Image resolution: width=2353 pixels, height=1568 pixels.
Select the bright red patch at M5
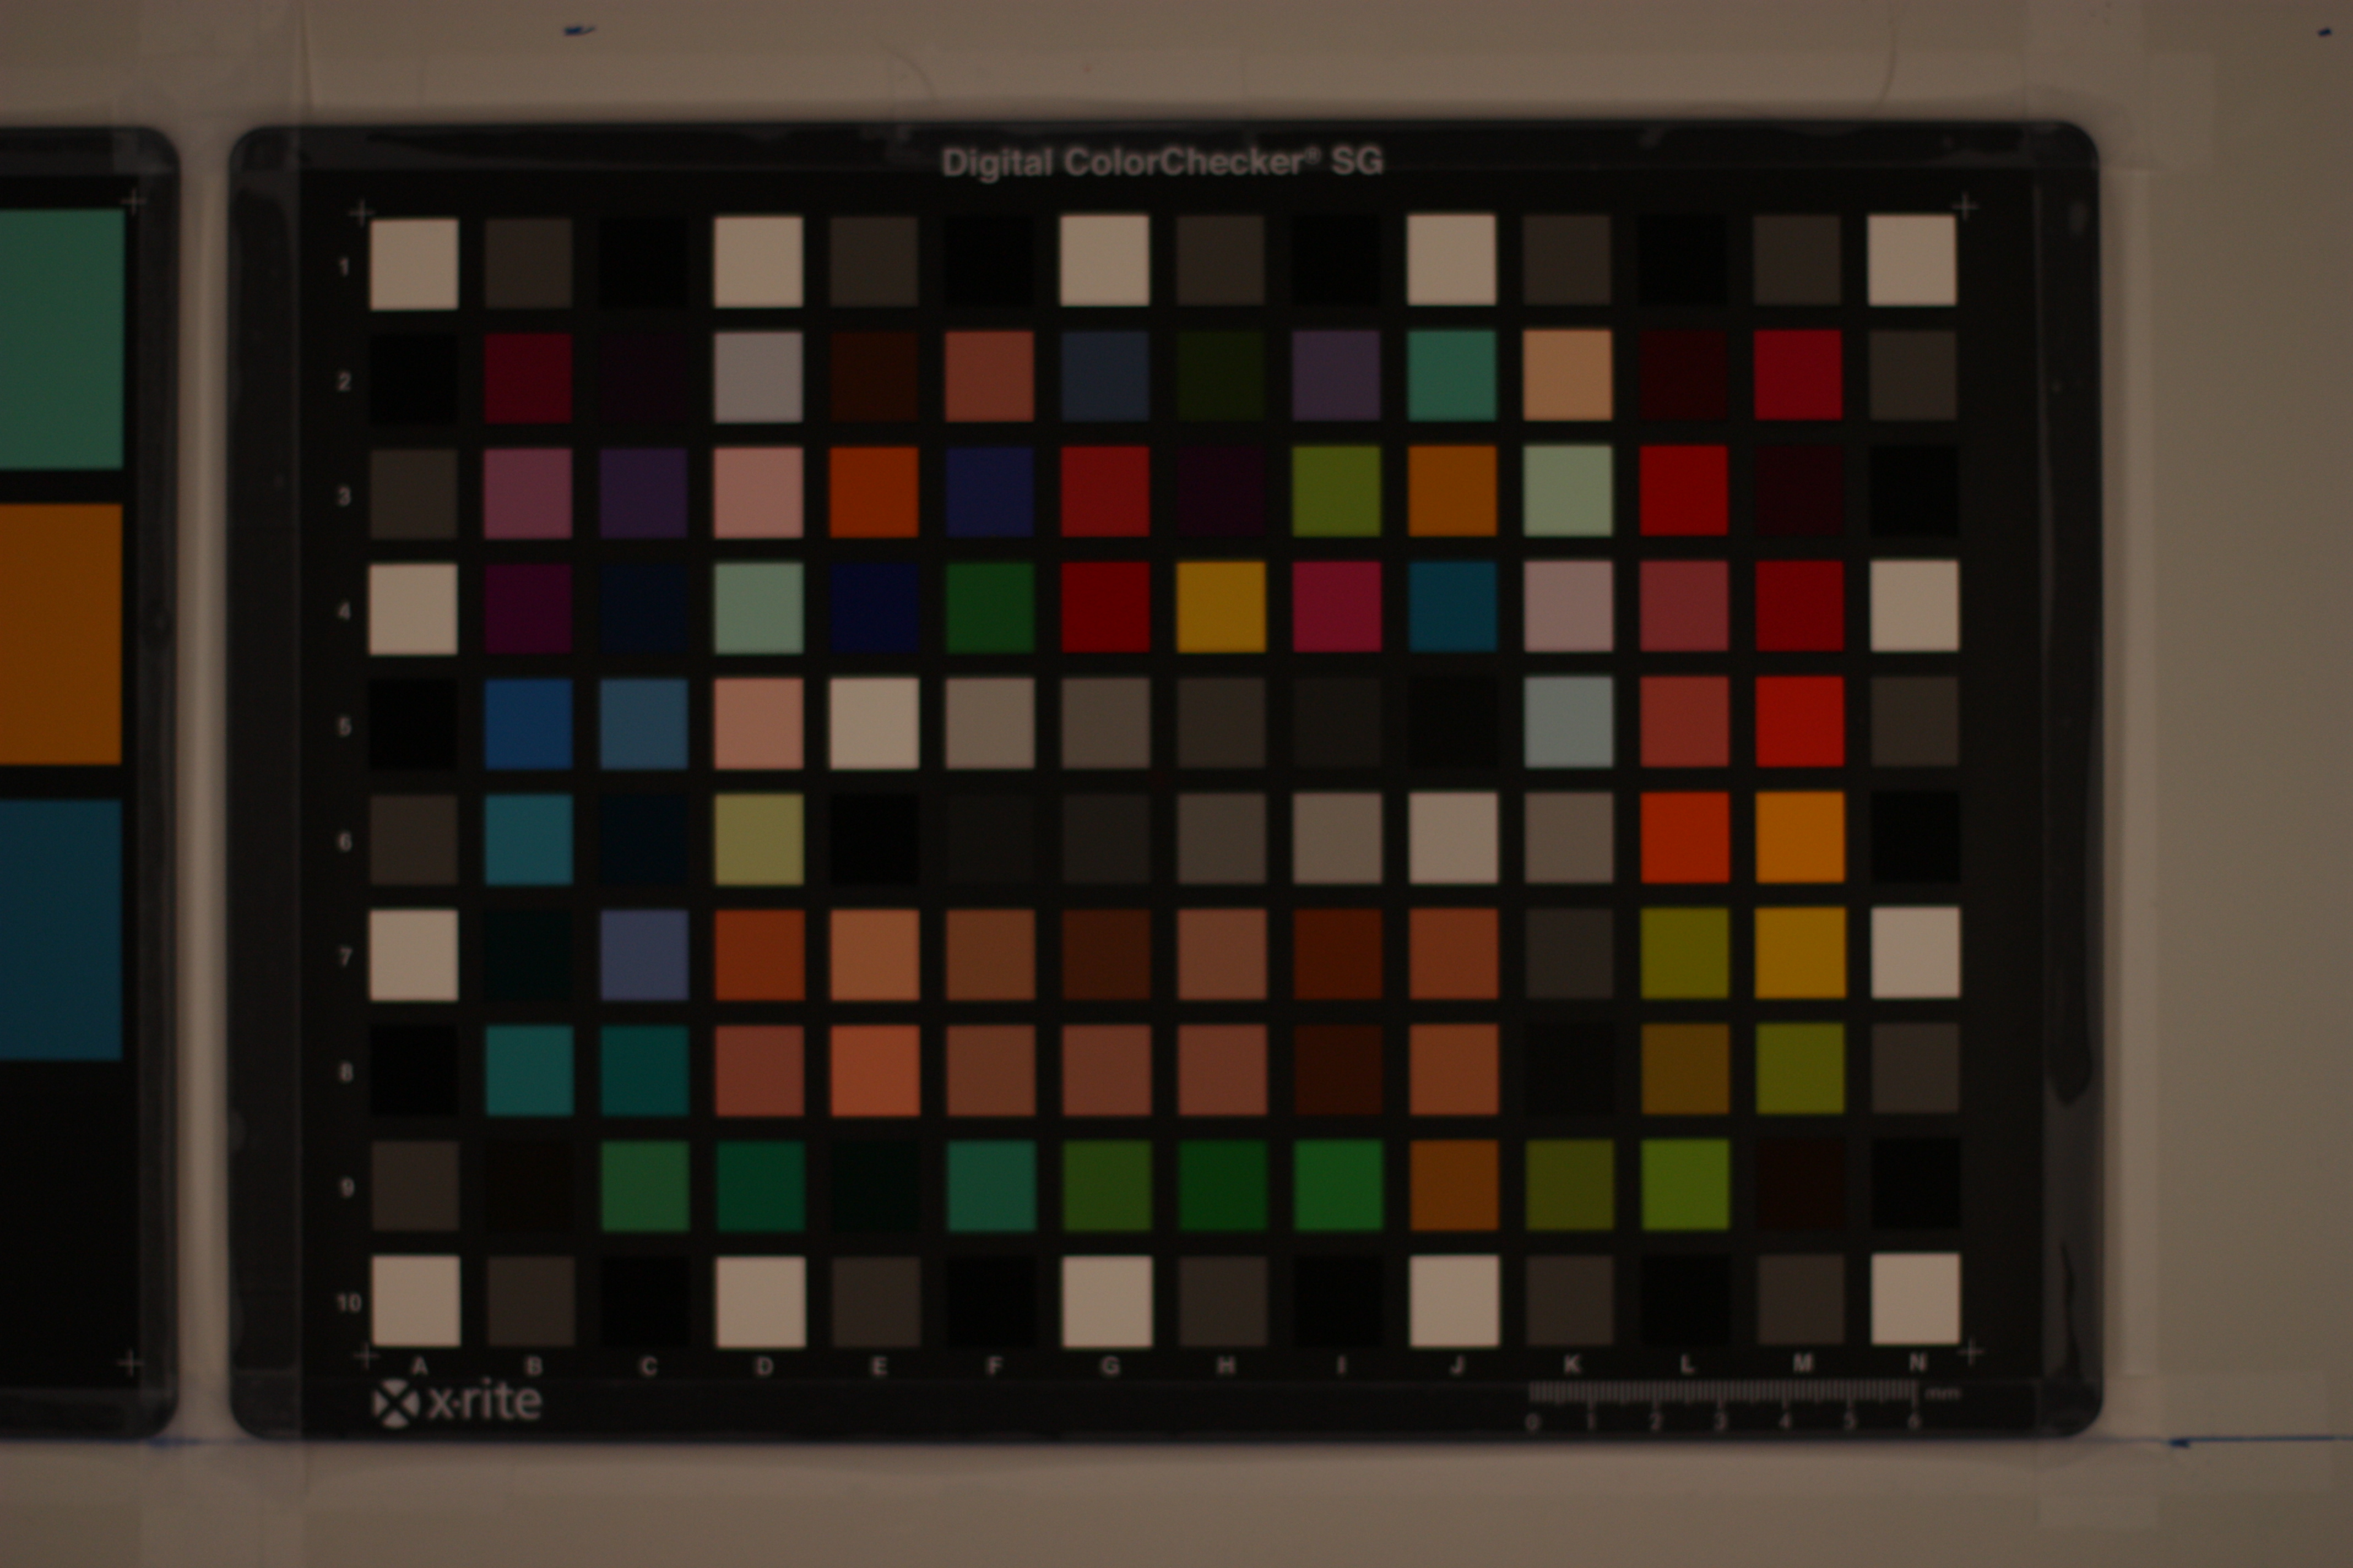(x=1800, y=721)
